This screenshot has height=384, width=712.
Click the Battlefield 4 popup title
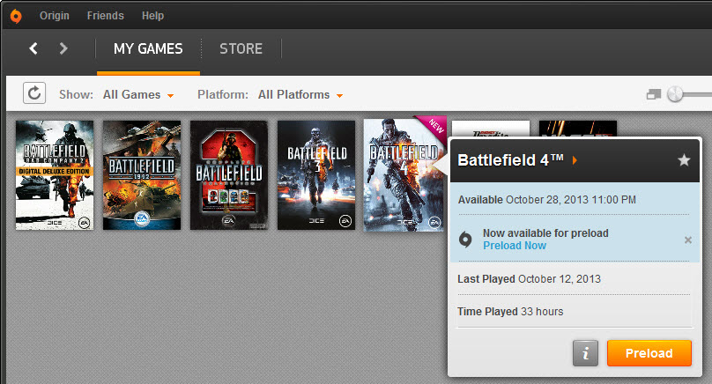[x=510, y=160]
